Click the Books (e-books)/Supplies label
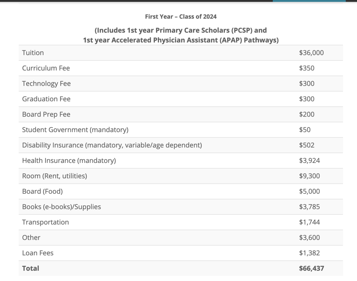Image resolution: width=357 pixels, height=281 pixels. pyautogui.click(x=62, y=207)
